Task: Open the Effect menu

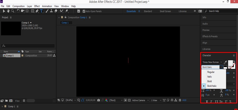Action: tap(37, 6)
